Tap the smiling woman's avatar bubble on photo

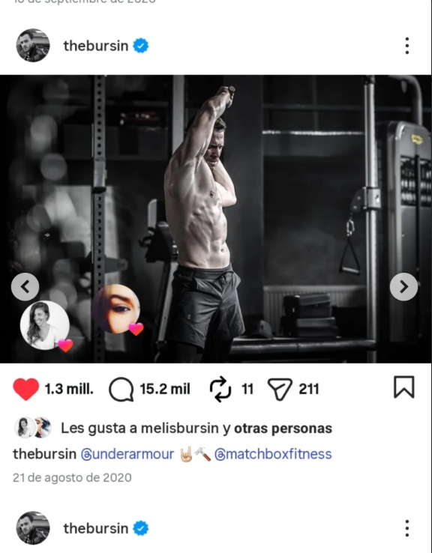coord(44,325)
